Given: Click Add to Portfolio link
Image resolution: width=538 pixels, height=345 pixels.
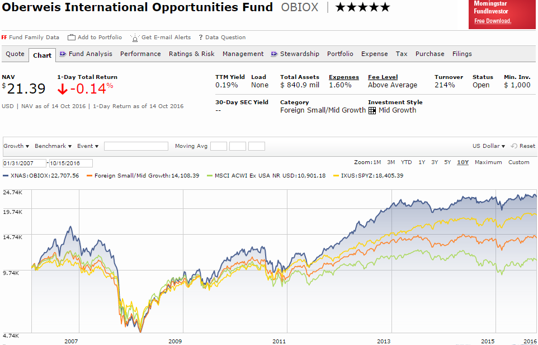Looking at the screenshot, I should click(x=100, y=38).
